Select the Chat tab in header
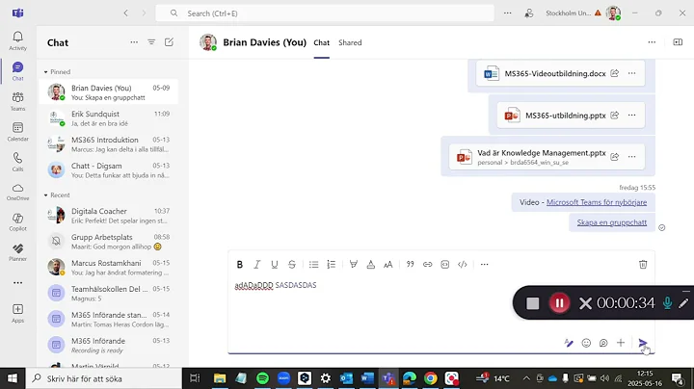694x389 pixels. point(321,42)
